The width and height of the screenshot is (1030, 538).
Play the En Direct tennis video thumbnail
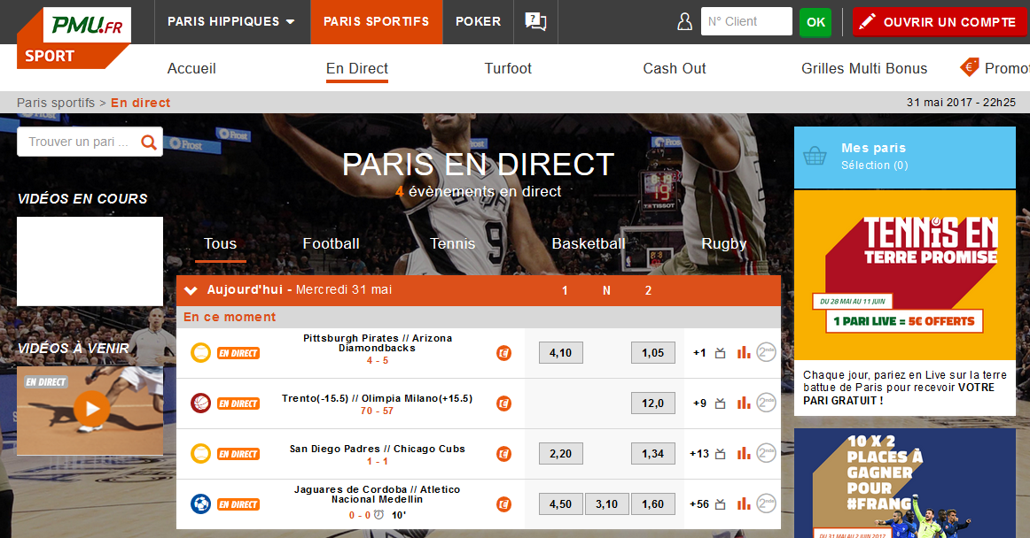point(90,411)
